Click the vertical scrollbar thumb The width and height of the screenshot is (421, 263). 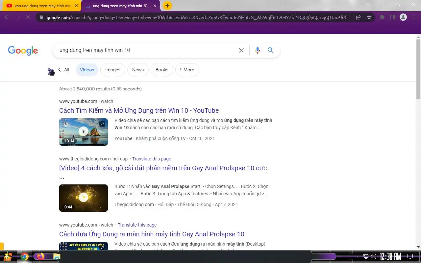pyautogui.click(x=418, y=69)
